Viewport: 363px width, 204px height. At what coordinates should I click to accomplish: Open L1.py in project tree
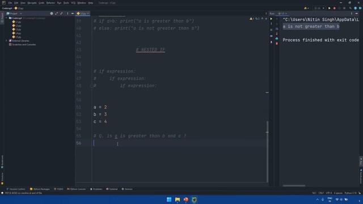[x=16, y=22]
